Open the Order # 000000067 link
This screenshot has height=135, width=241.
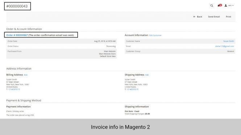(17, 35)
